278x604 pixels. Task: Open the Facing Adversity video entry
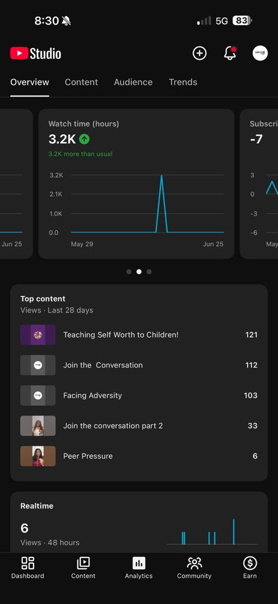pos(139,395)
